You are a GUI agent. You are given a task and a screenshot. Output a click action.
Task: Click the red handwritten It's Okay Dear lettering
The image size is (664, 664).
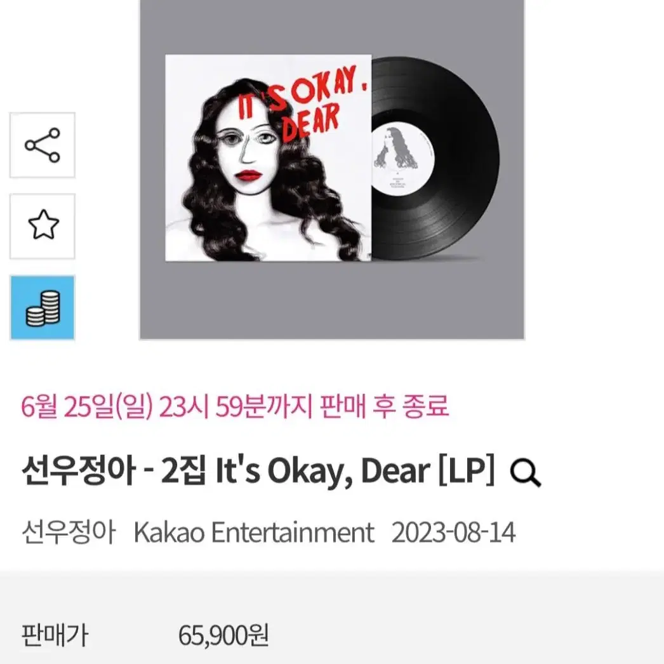pos(302,103)
